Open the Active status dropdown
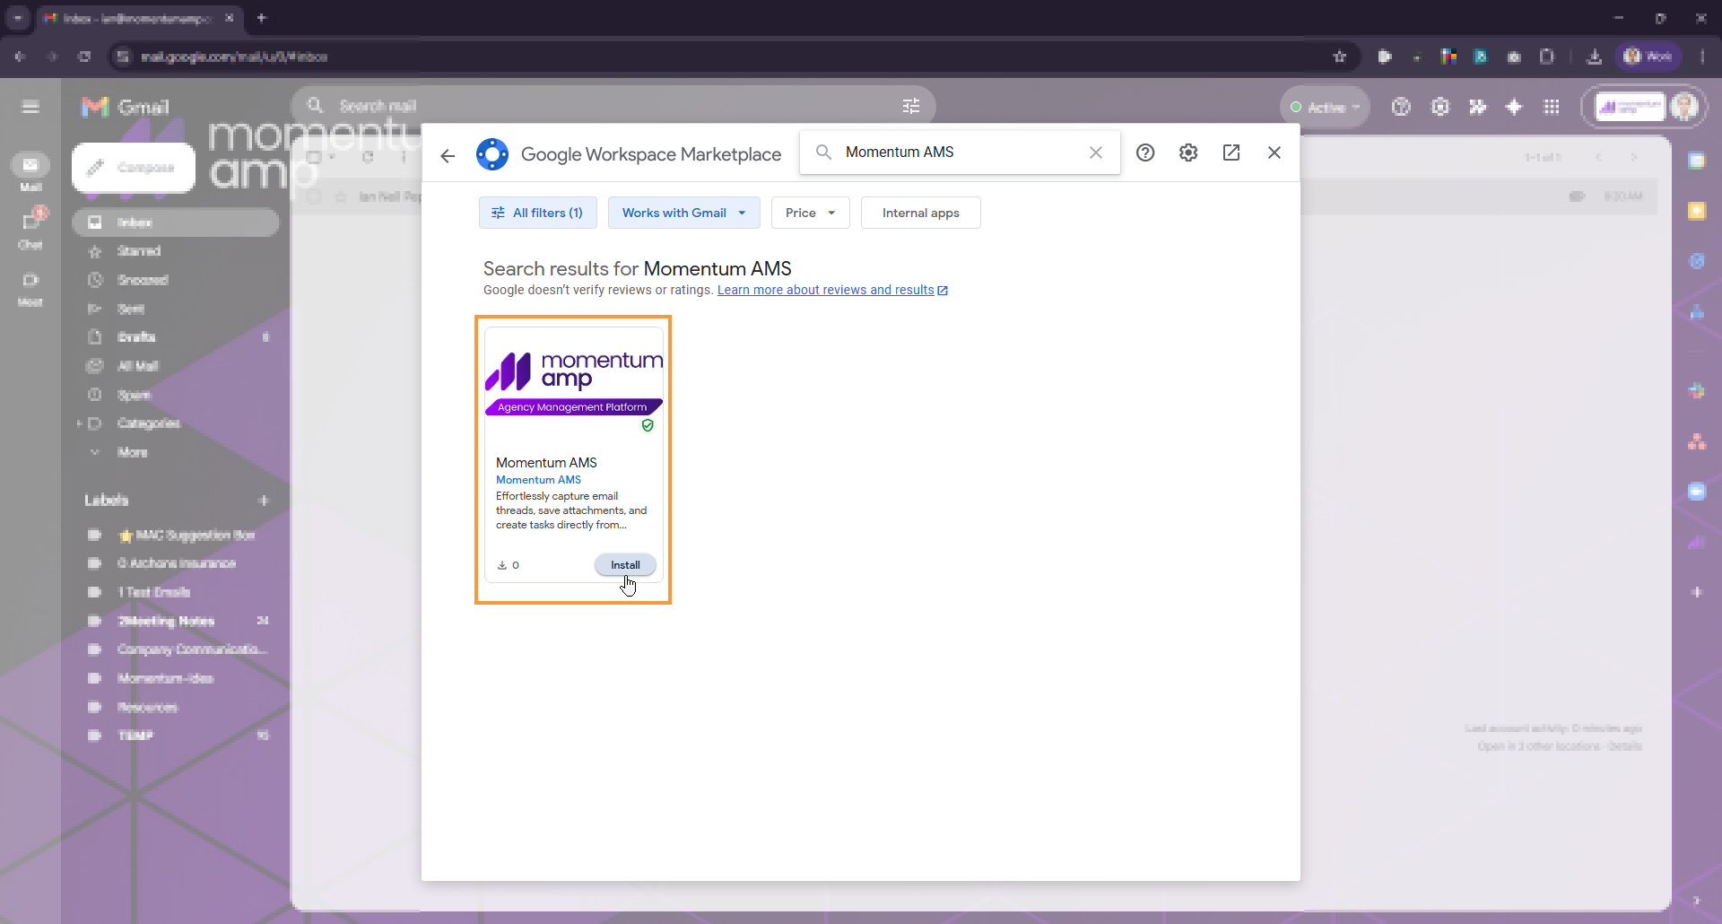Screen dimensions: 1722x924 pyautogui.click(x=1326, y=108)
